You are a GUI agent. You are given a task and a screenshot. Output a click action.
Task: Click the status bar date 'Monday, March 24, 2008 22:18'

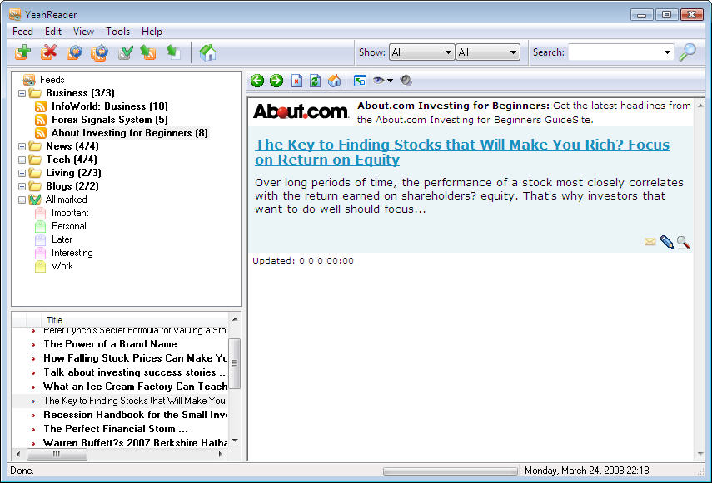point(587,471)
